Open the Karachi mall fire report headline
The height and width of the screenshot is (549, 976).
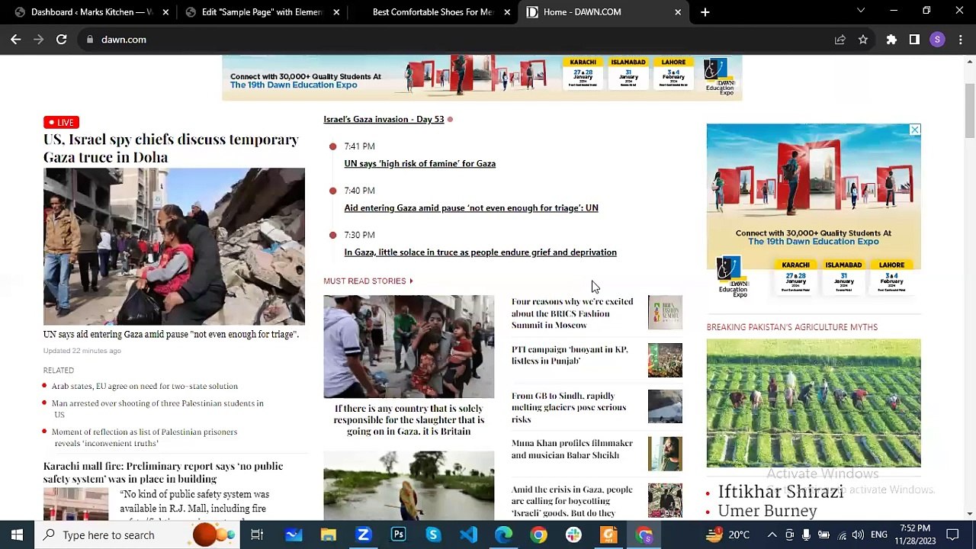click(x=163, y=473)
